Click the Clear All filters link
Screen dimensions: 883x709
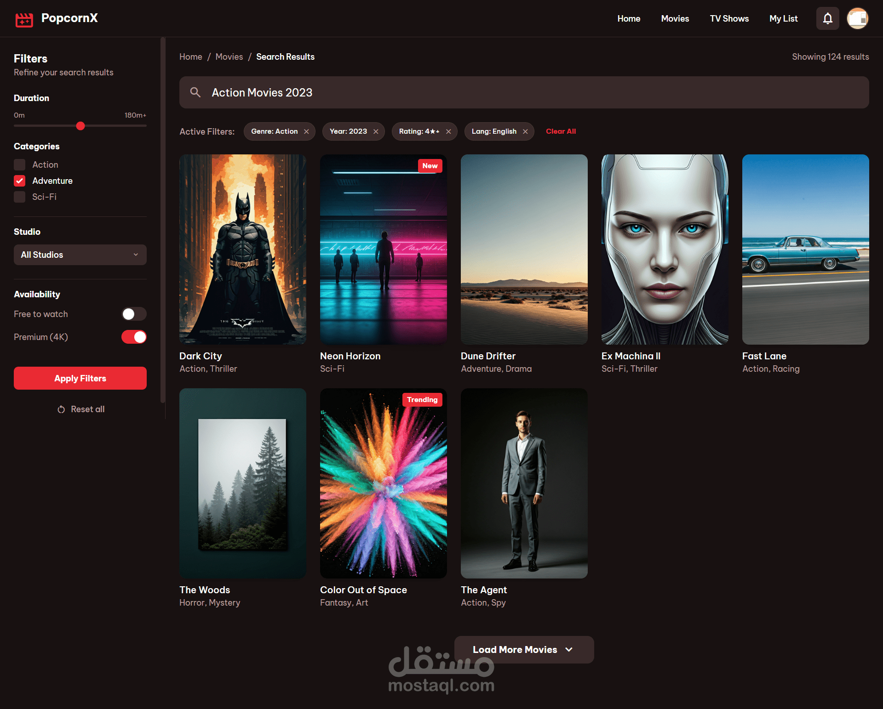point(561,131)
